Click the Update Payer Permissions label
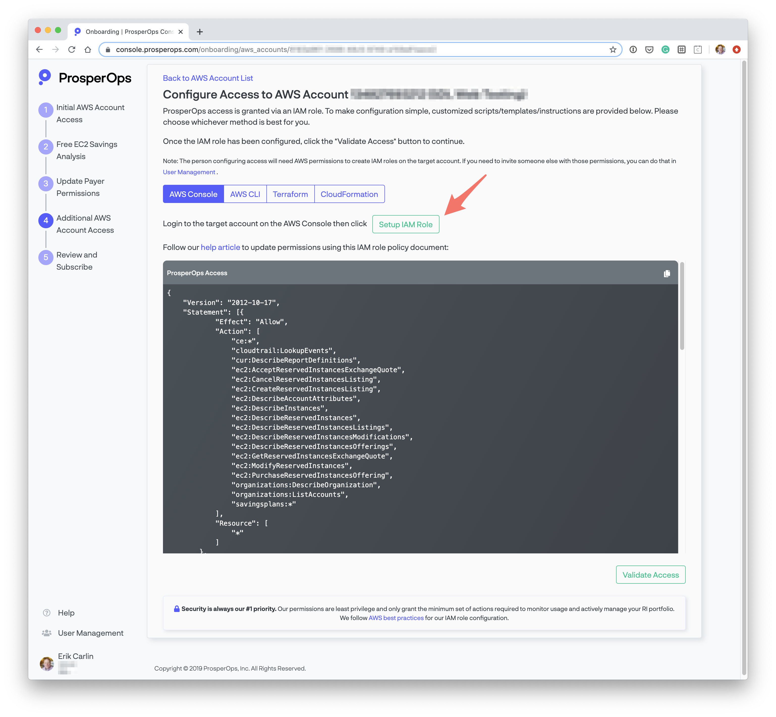The image size is (776, 717). coord(80,187)
